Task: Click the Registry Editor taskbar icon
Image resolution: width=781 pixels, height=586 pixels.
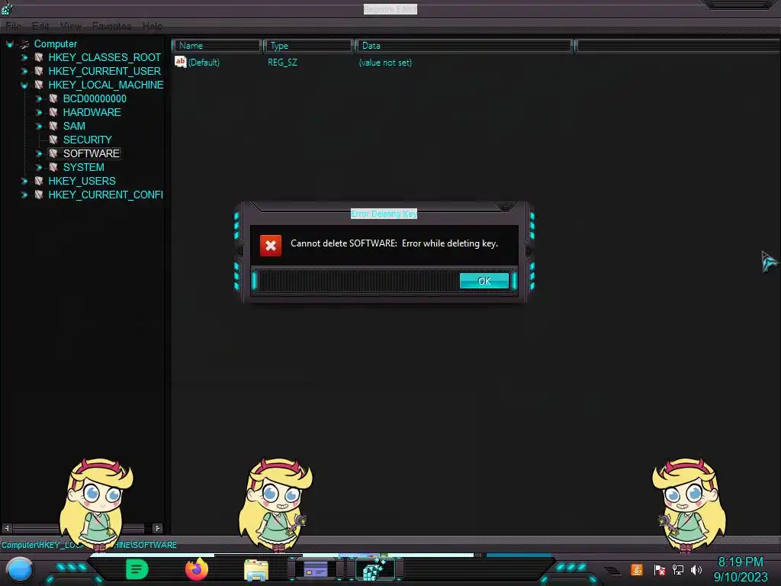Action: coord(374,569)
